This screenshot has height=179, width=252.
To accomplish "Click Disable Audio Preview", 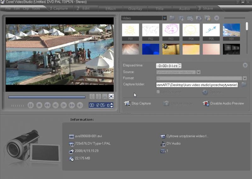I will click(224, 103).
